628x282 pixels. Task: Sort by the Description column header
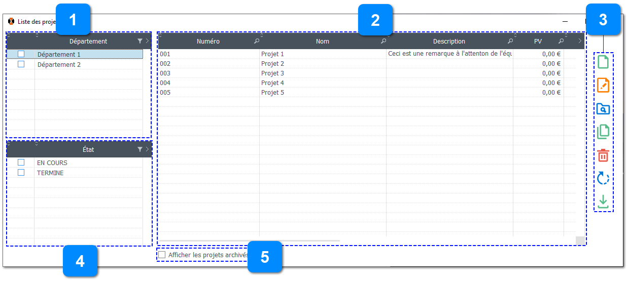(x=449, y=42)
